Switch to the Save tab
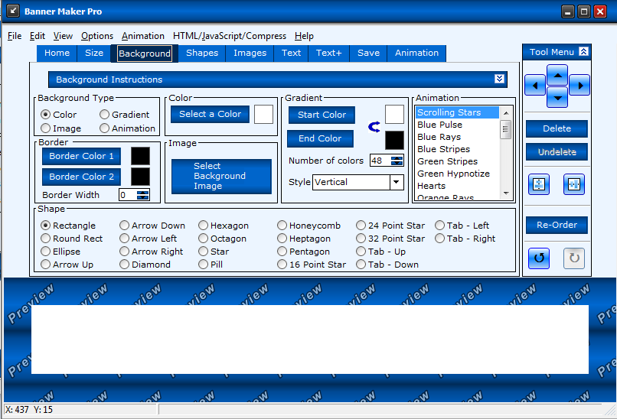Image resolution: width=617 pixels, height=419 pixels. tap(368, 53)
